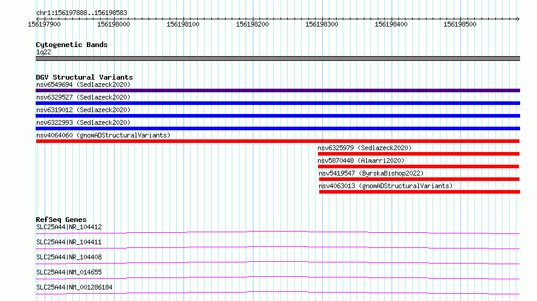
Task: Click the 156198500 ruler tick label
Action: 460,24
